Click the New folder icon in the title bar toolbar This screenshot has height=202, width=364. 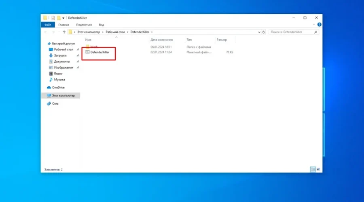(x=59, y=18)
